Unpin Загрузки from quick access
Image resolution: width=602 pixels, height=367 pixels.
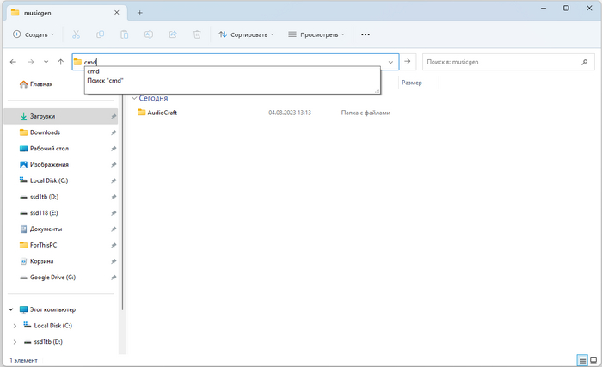(114, 116)
